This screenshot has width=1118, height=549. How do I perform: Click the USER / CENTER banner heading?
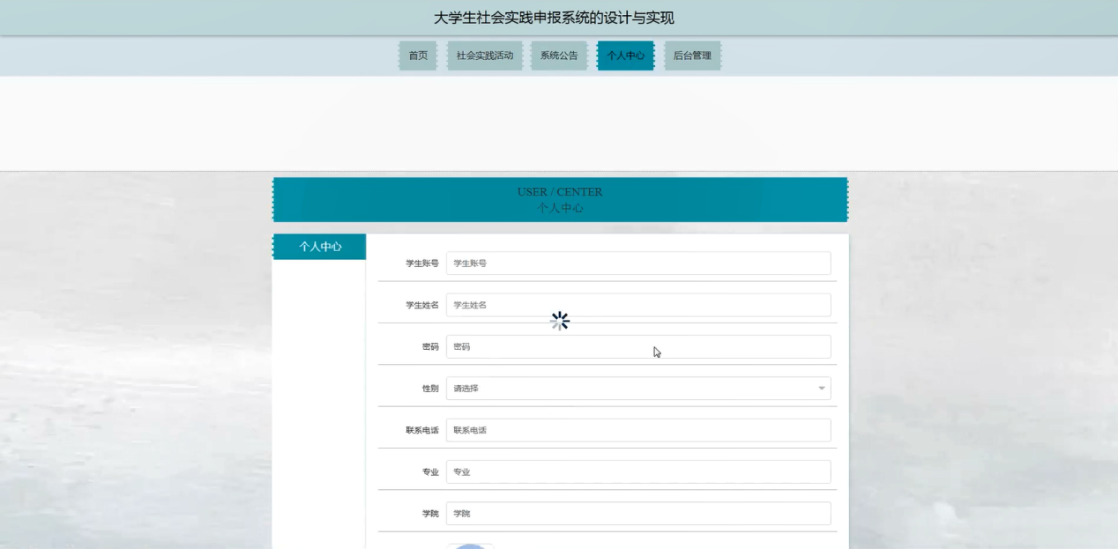560,192
